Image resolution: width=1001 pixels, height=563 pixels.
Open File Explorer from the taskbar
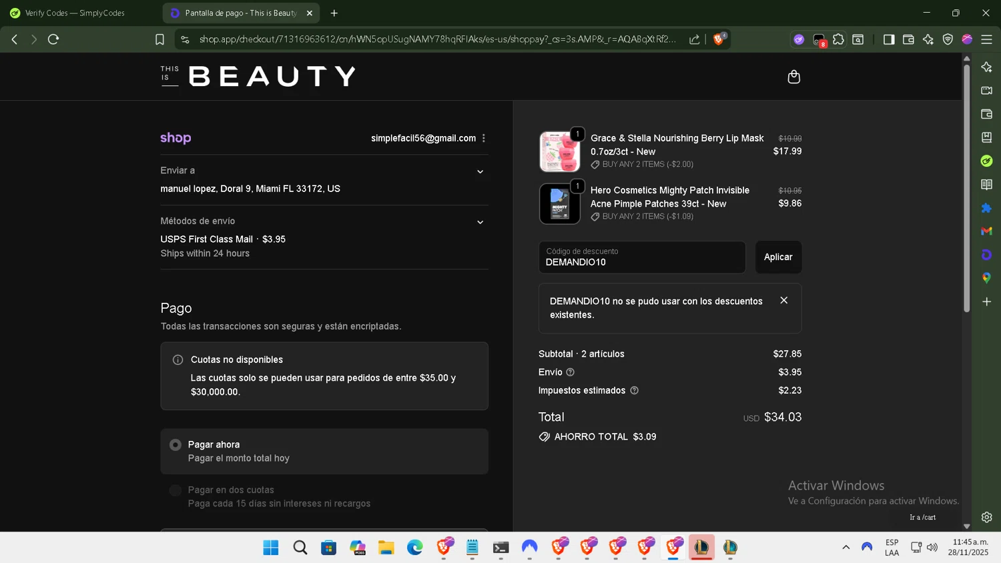pyautogui.click(x=386, y=548)
